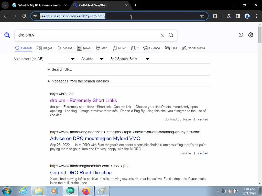This screenshot has height=196, width=262.
Task: Show hidden tray icons arrow
Action: coord(217,191)
